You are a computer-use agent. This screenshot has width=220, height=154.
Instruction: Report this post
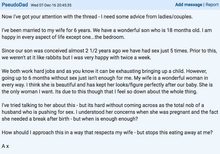[212, 5]
